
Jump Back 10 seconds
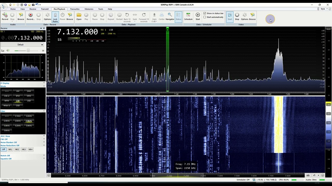coord(127,18)
